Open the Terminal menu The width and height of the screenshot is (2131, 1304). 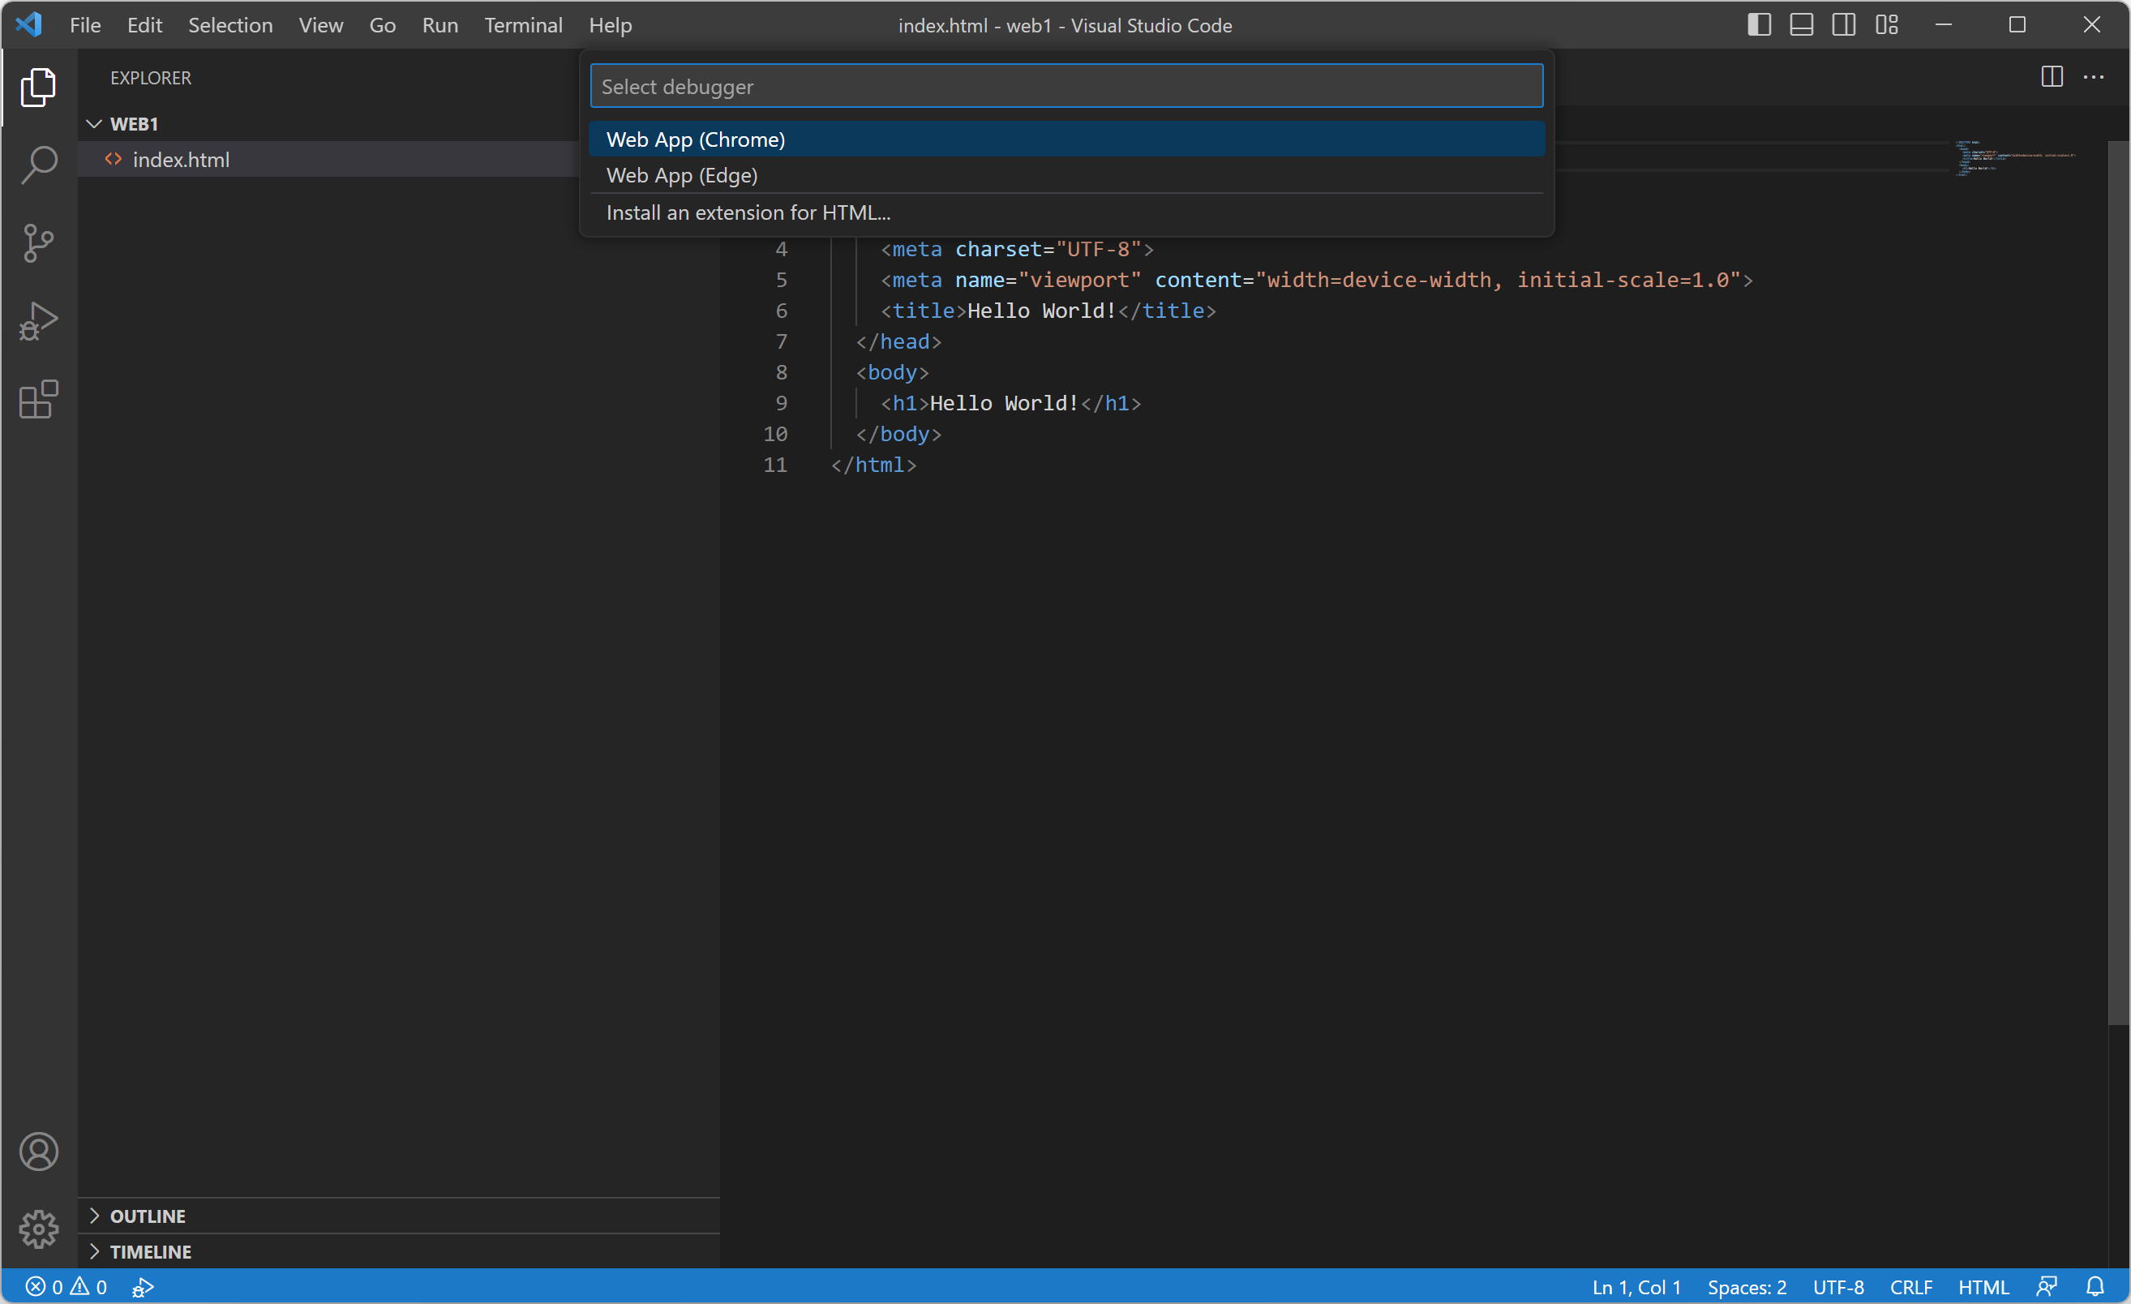(523, 25)
